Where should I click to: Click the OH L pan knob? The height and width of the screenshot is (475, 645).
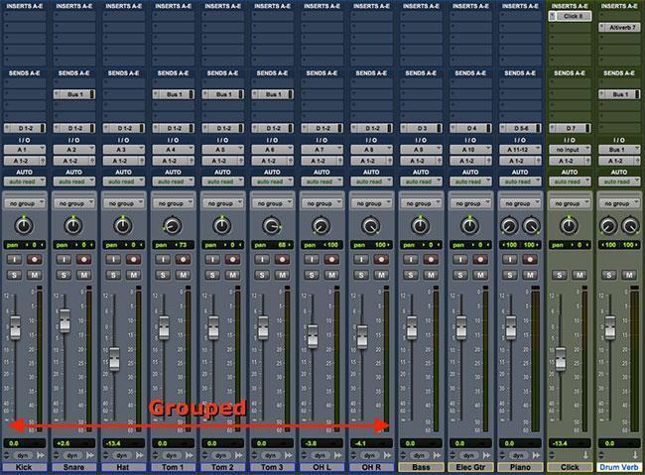coord(321,225)
